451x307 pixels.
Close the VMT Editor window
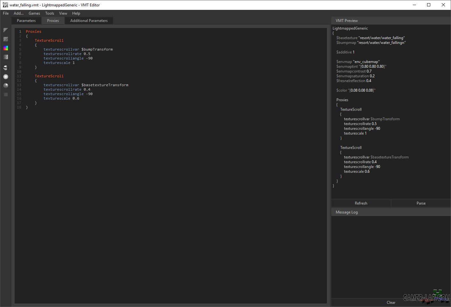pos(443,5)
